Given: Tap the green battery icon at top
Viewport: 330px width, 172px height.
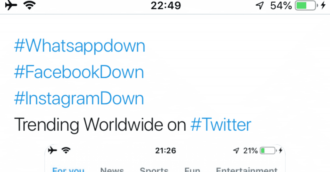Looking at the screenshot, I should click(x=306, y=6).
